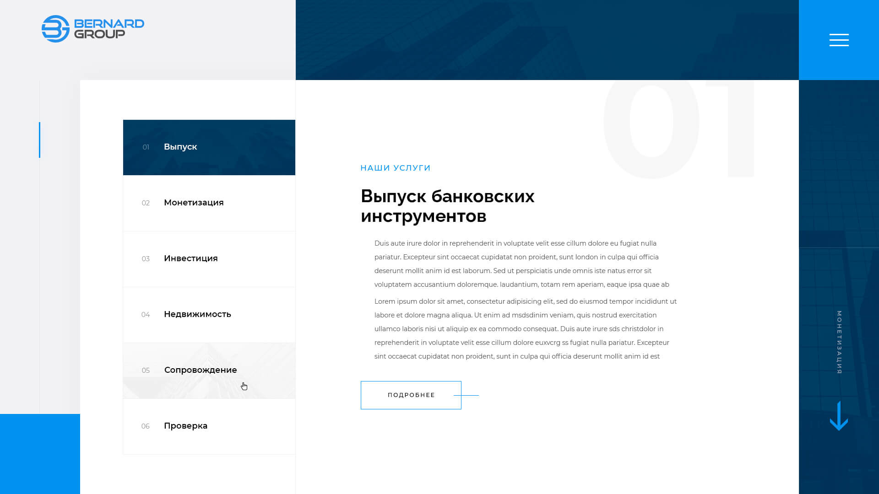
Task: Select the 01 Выпуск tab
Action: click(x=209, y=147)
